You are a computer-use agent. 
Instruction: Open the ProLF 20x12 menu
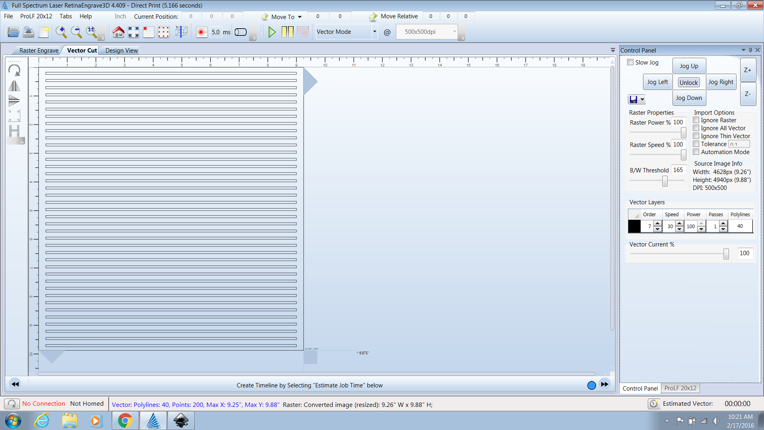(x=36, y=16)
